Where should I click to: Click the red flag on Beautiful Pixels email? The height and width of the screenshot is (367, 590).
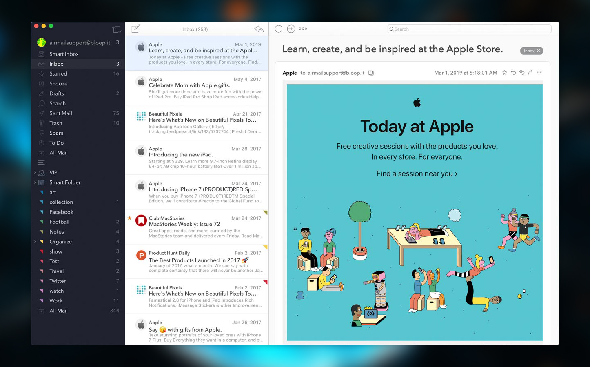(x=265, y=282)
